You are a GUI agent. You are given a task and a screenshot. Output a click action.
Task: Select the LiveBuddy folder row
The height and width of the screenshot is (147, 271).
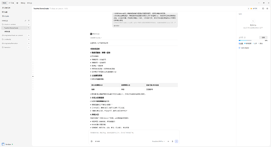(16, 39)
